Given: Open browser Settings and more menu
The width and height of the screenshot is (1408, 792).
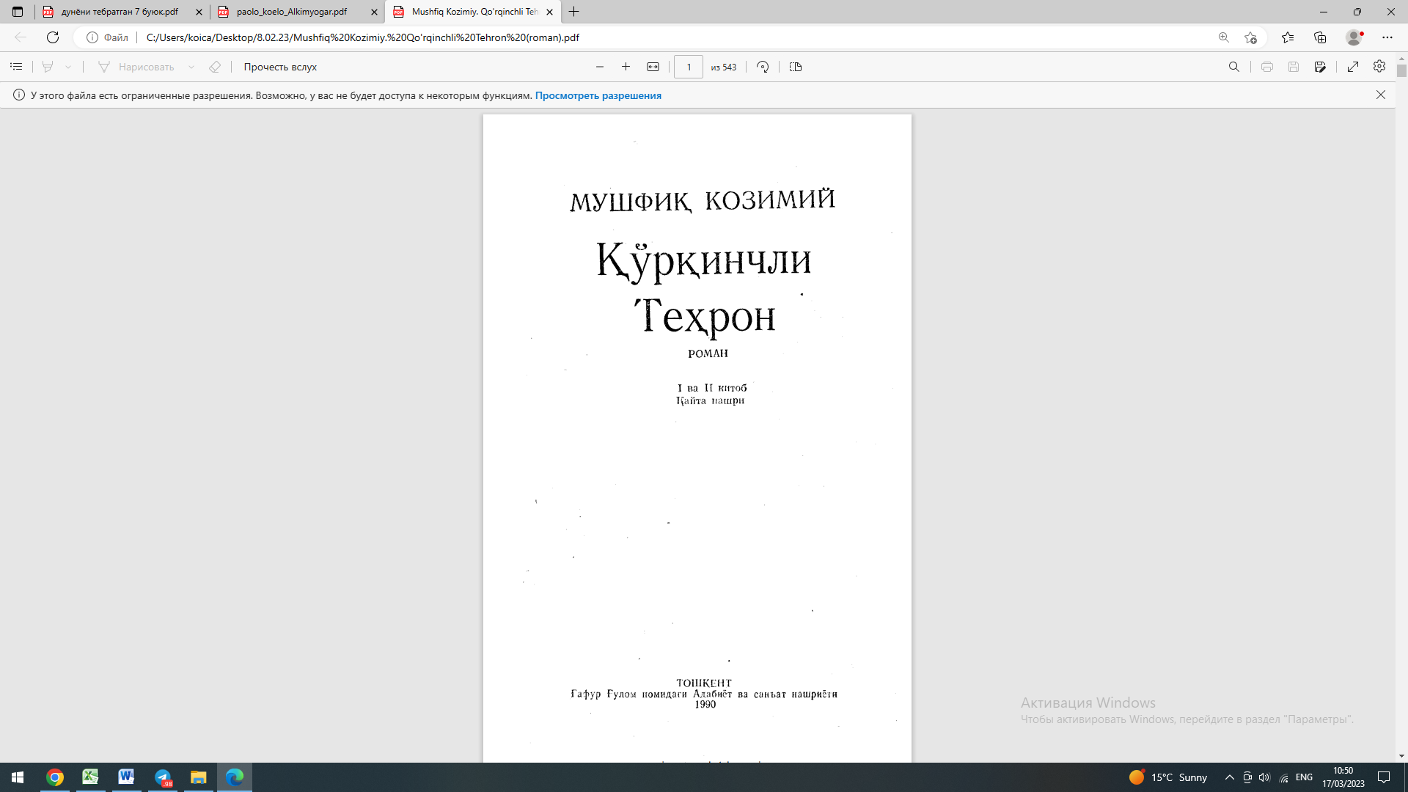Looking at the screenshot, I should pyautogui.click(x=1387, y=37).
